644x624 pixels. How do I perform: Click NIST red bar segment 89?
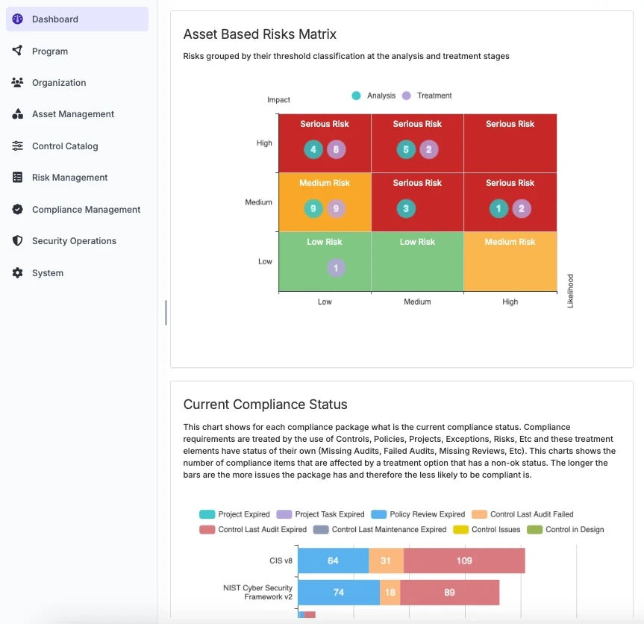[450, 593]
